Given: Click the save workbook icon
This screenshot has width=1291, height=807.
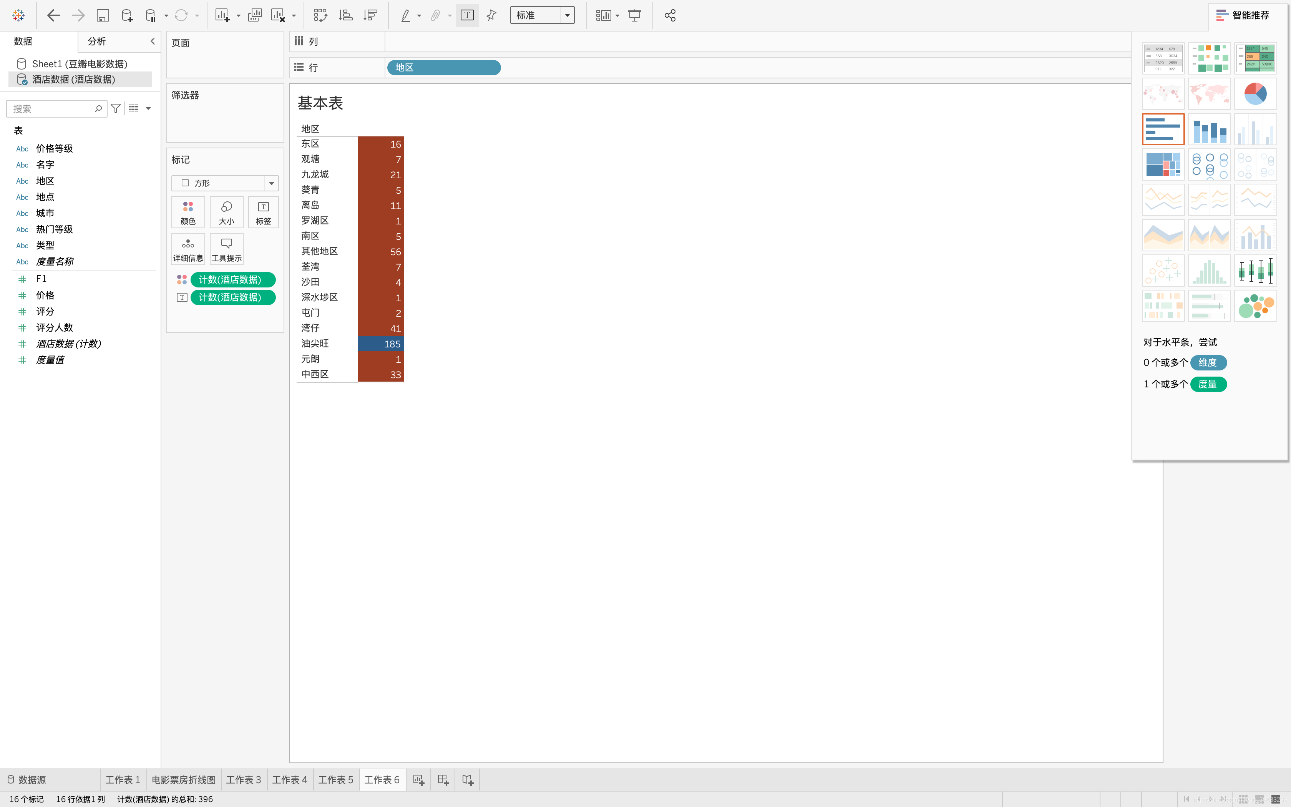Looking at the screenshot, I should 103,15.
